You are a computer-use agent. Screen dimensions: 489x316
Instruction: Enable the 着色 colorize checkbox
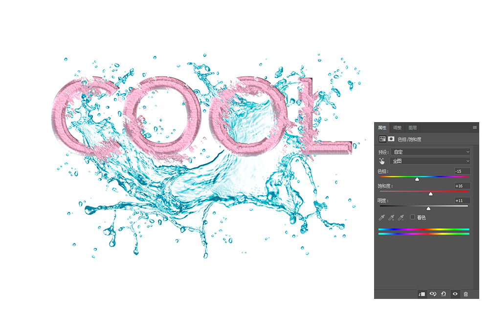[412, 217]
